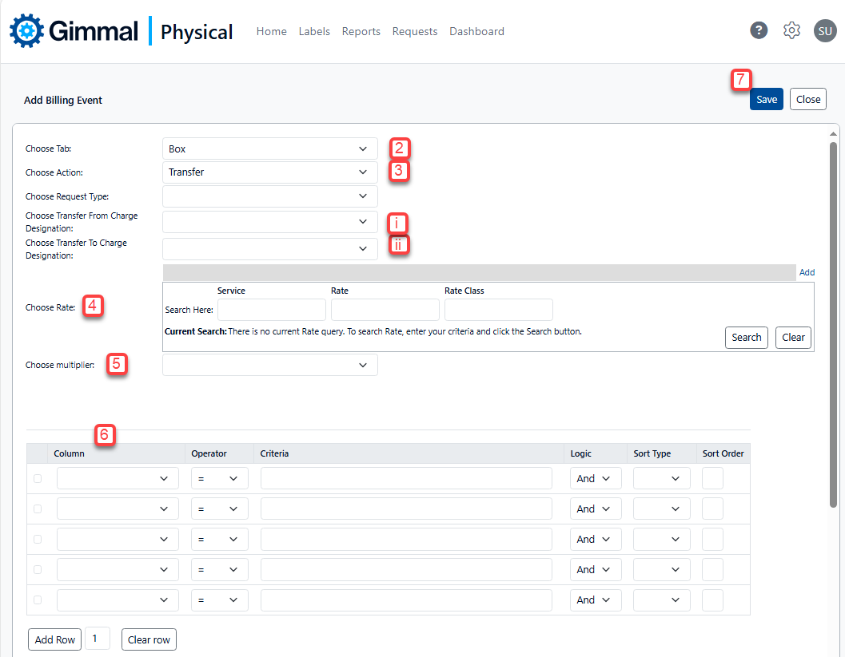The image size is (845, 657).
Task: Go to the Labels menu
Action: [314, 32]
